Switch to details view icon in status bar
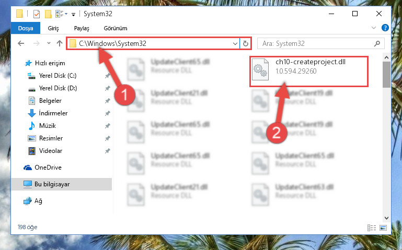Screen dimensions: 402x250 (x=372, y=228)
